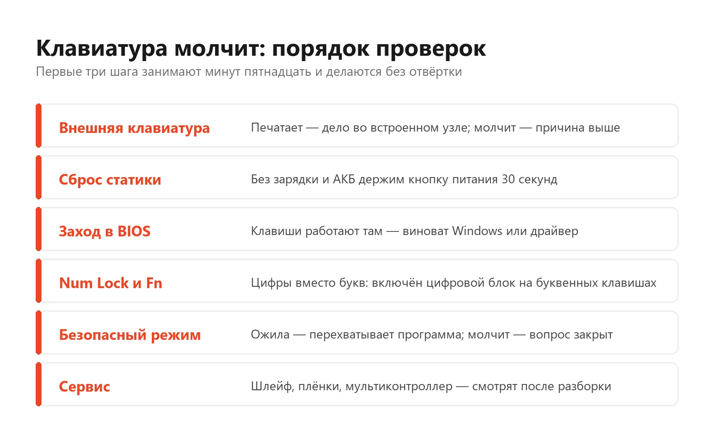Click the text "Печатает — дело во встроенном узле"
The width and height of the screenshot is (714, 446).
(359, 128)
